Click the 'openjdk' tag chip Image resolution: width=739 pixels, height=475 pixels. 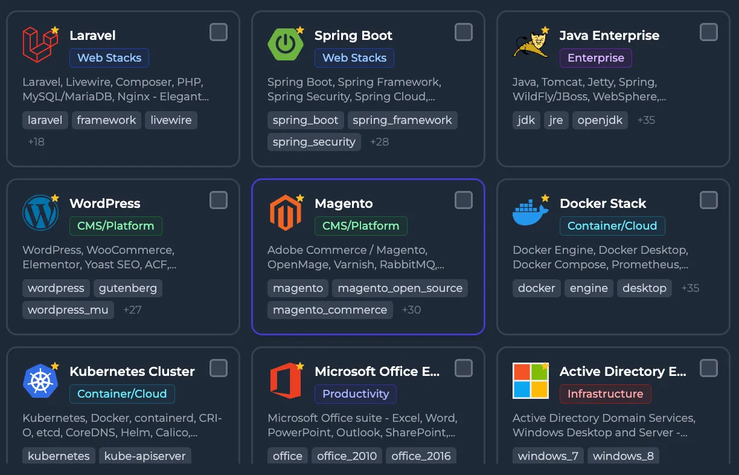(600, 120)
